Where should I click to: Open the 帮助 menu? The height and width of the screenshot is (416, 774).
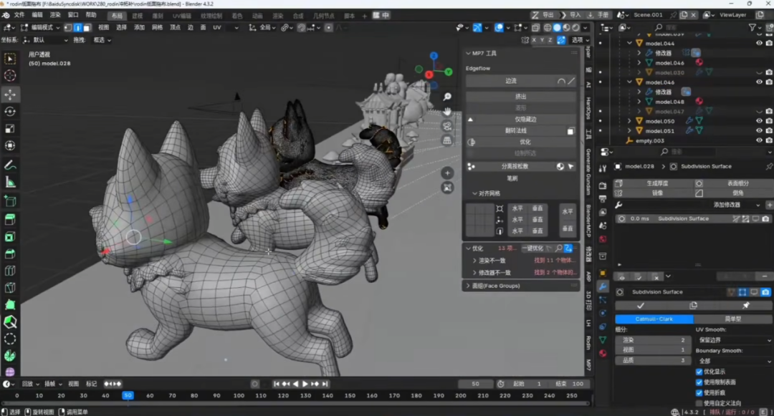[x=91, y=15]
